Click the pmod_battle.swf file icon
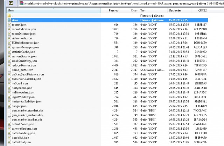The width and height of the screenshot is (224, 146). [9, 70]
